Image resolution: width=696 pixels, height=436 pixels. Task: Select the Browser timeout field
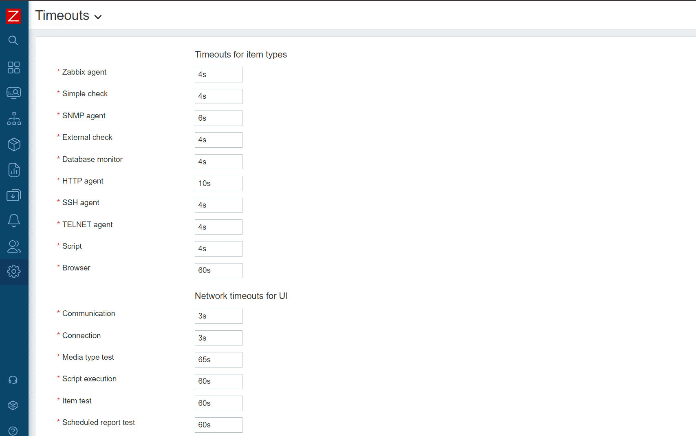point(218,270)
